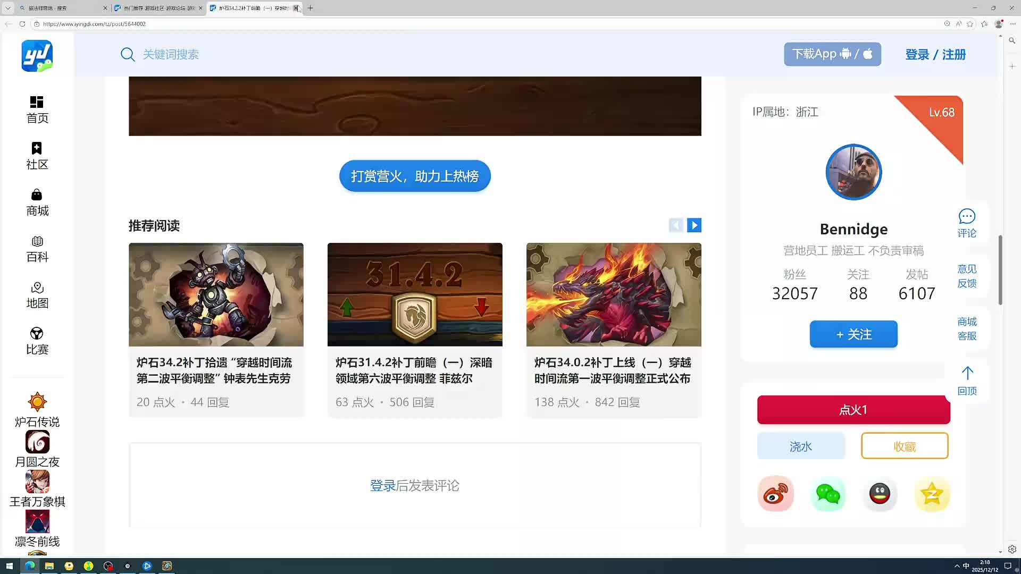The image size is (1021, 574).
Task: Open the browser tab list dropdown
Action: tap(8, 8)
